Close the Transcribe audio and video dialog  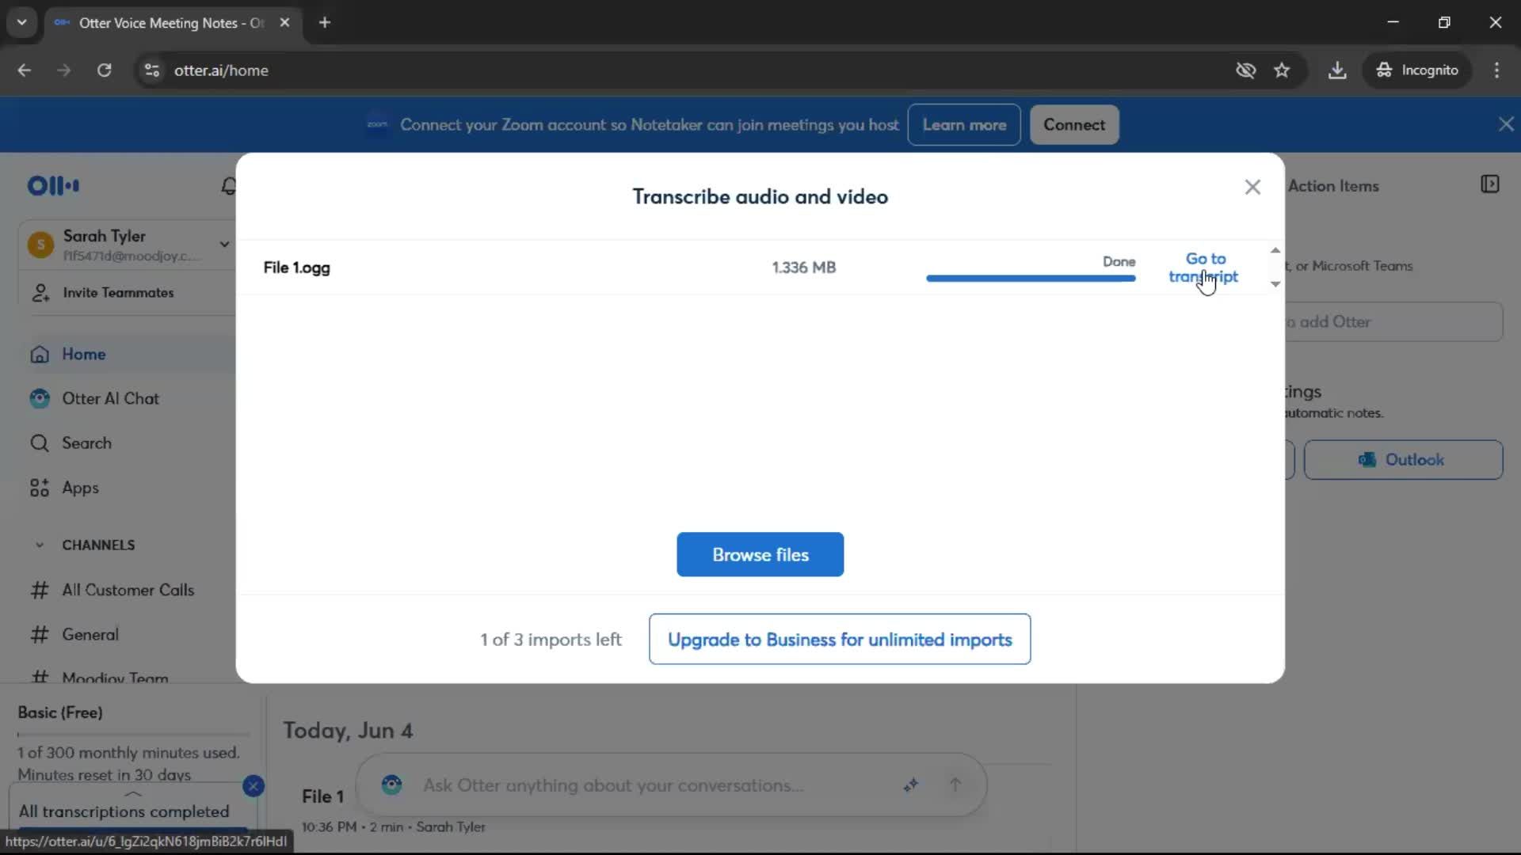click(x=1252, y=188)
